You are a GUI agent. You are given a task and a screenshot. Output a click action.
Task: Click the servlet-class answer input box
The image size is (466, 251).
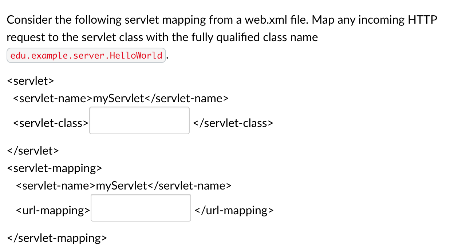click(139, 120)
